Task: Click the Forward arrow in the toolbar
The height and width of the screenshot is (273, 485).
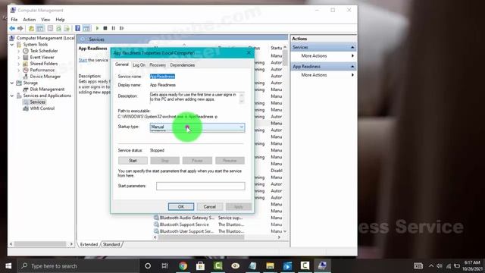Action: [x=20, y=29]
